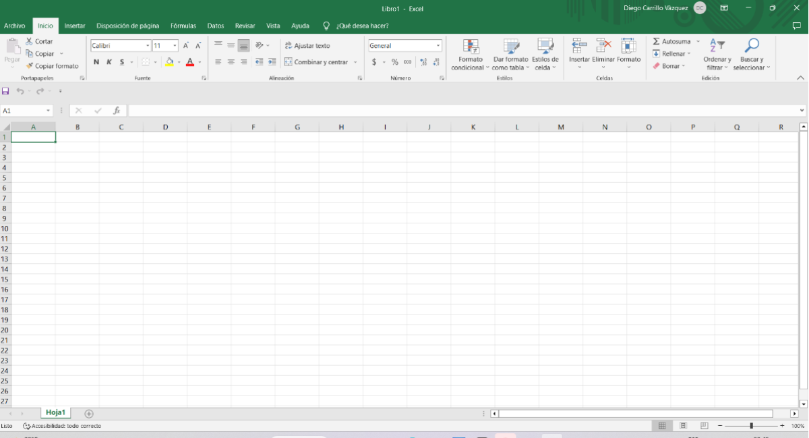Apply the percentage number format
The height and width of the screenshot is (438, 809).
click(394, 61)
